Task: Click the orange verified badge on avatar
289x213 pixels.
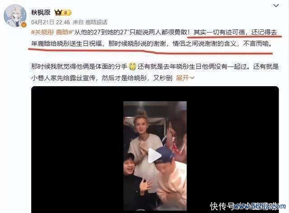Action: pos(24,24)
